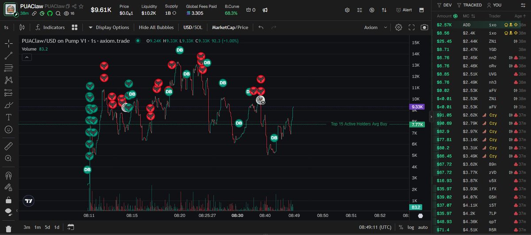The width and height of the screenshot is (531, 235).
Task: Toggle the magnet snap mode
Action: (8, 174)
